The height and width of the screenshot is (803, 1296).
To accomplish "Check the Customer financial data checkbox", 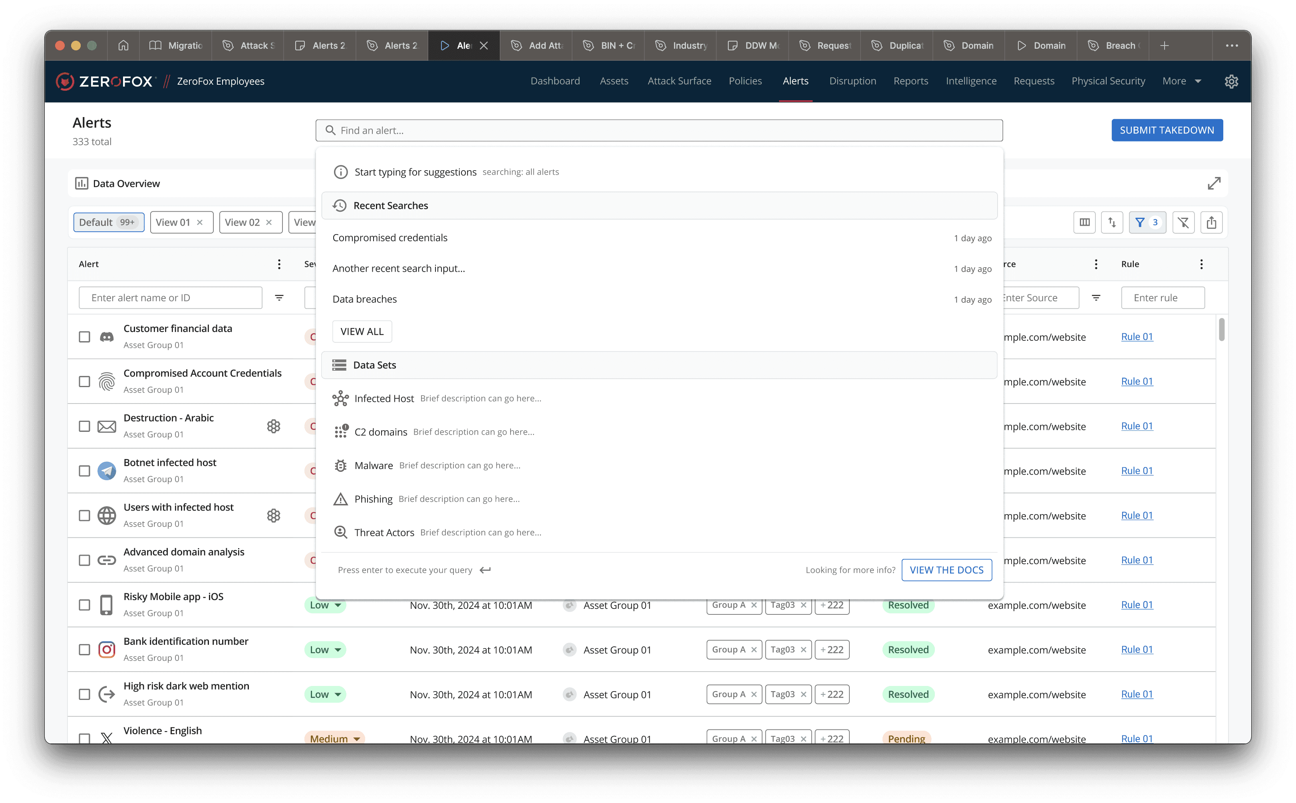I will click(84, 337).
